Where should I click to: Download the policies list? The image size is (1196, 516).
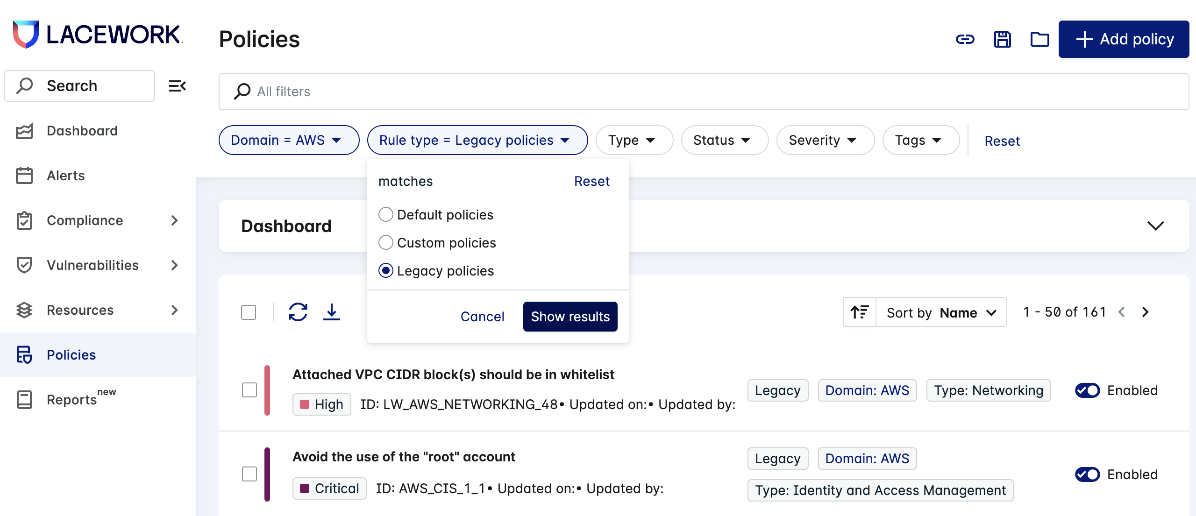pyautogui.click(x=332, y=312)
